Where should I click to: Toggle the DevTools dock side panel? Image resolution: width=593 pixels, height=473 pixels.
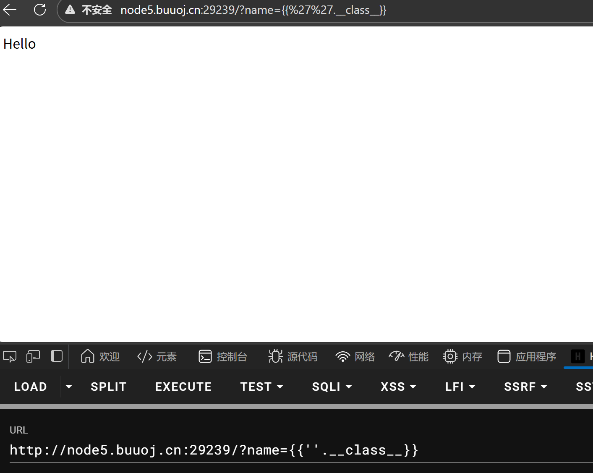pos(56,356)
